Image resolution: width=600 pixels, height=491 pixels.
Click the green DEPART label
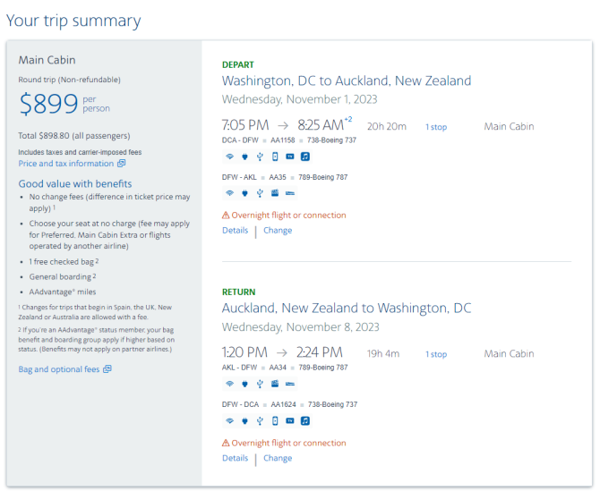click(238, 64)
